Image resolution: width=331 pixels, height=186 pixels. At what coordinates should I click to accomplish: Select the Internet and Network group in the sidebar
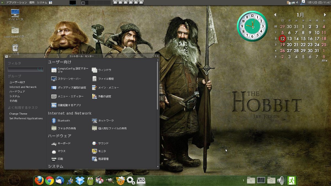click(23, 87)
